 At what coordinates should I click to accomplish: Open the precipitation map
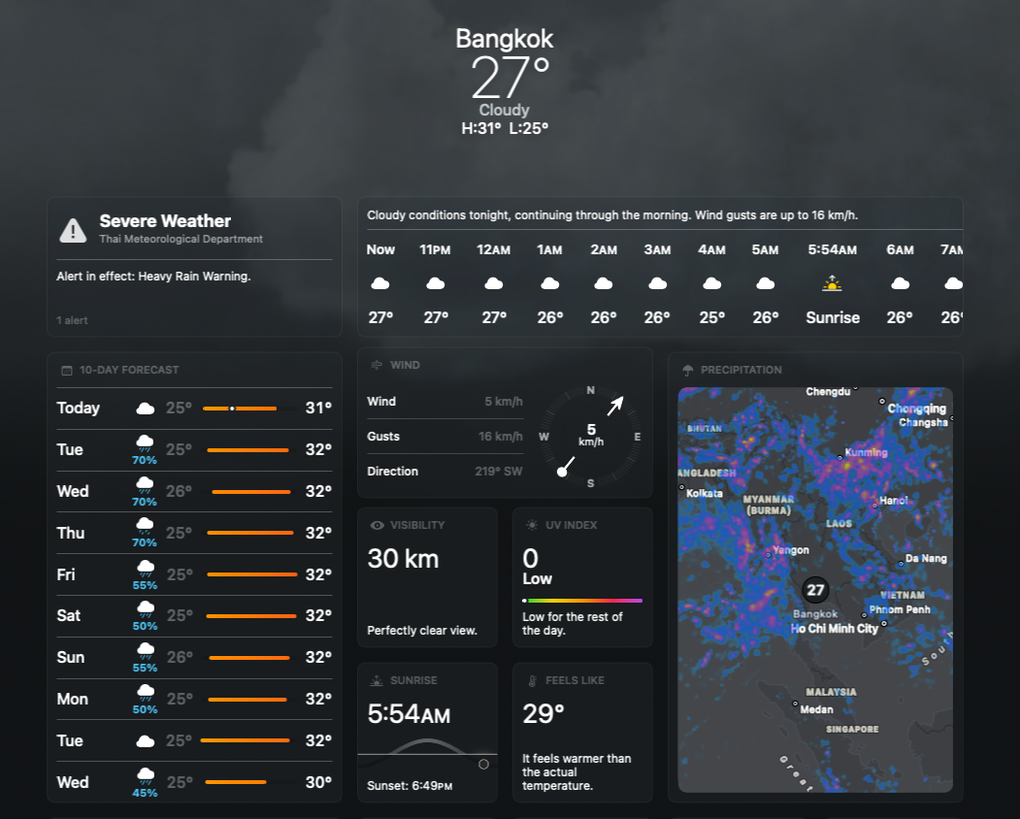815,590
